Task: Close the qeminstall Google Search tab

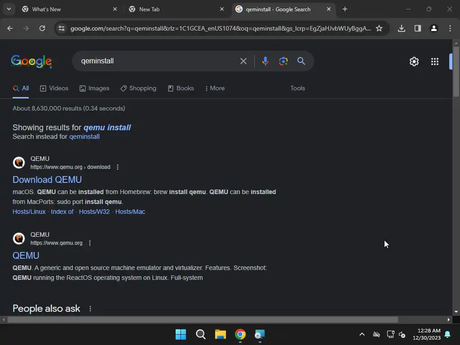Action: (329, 9)
